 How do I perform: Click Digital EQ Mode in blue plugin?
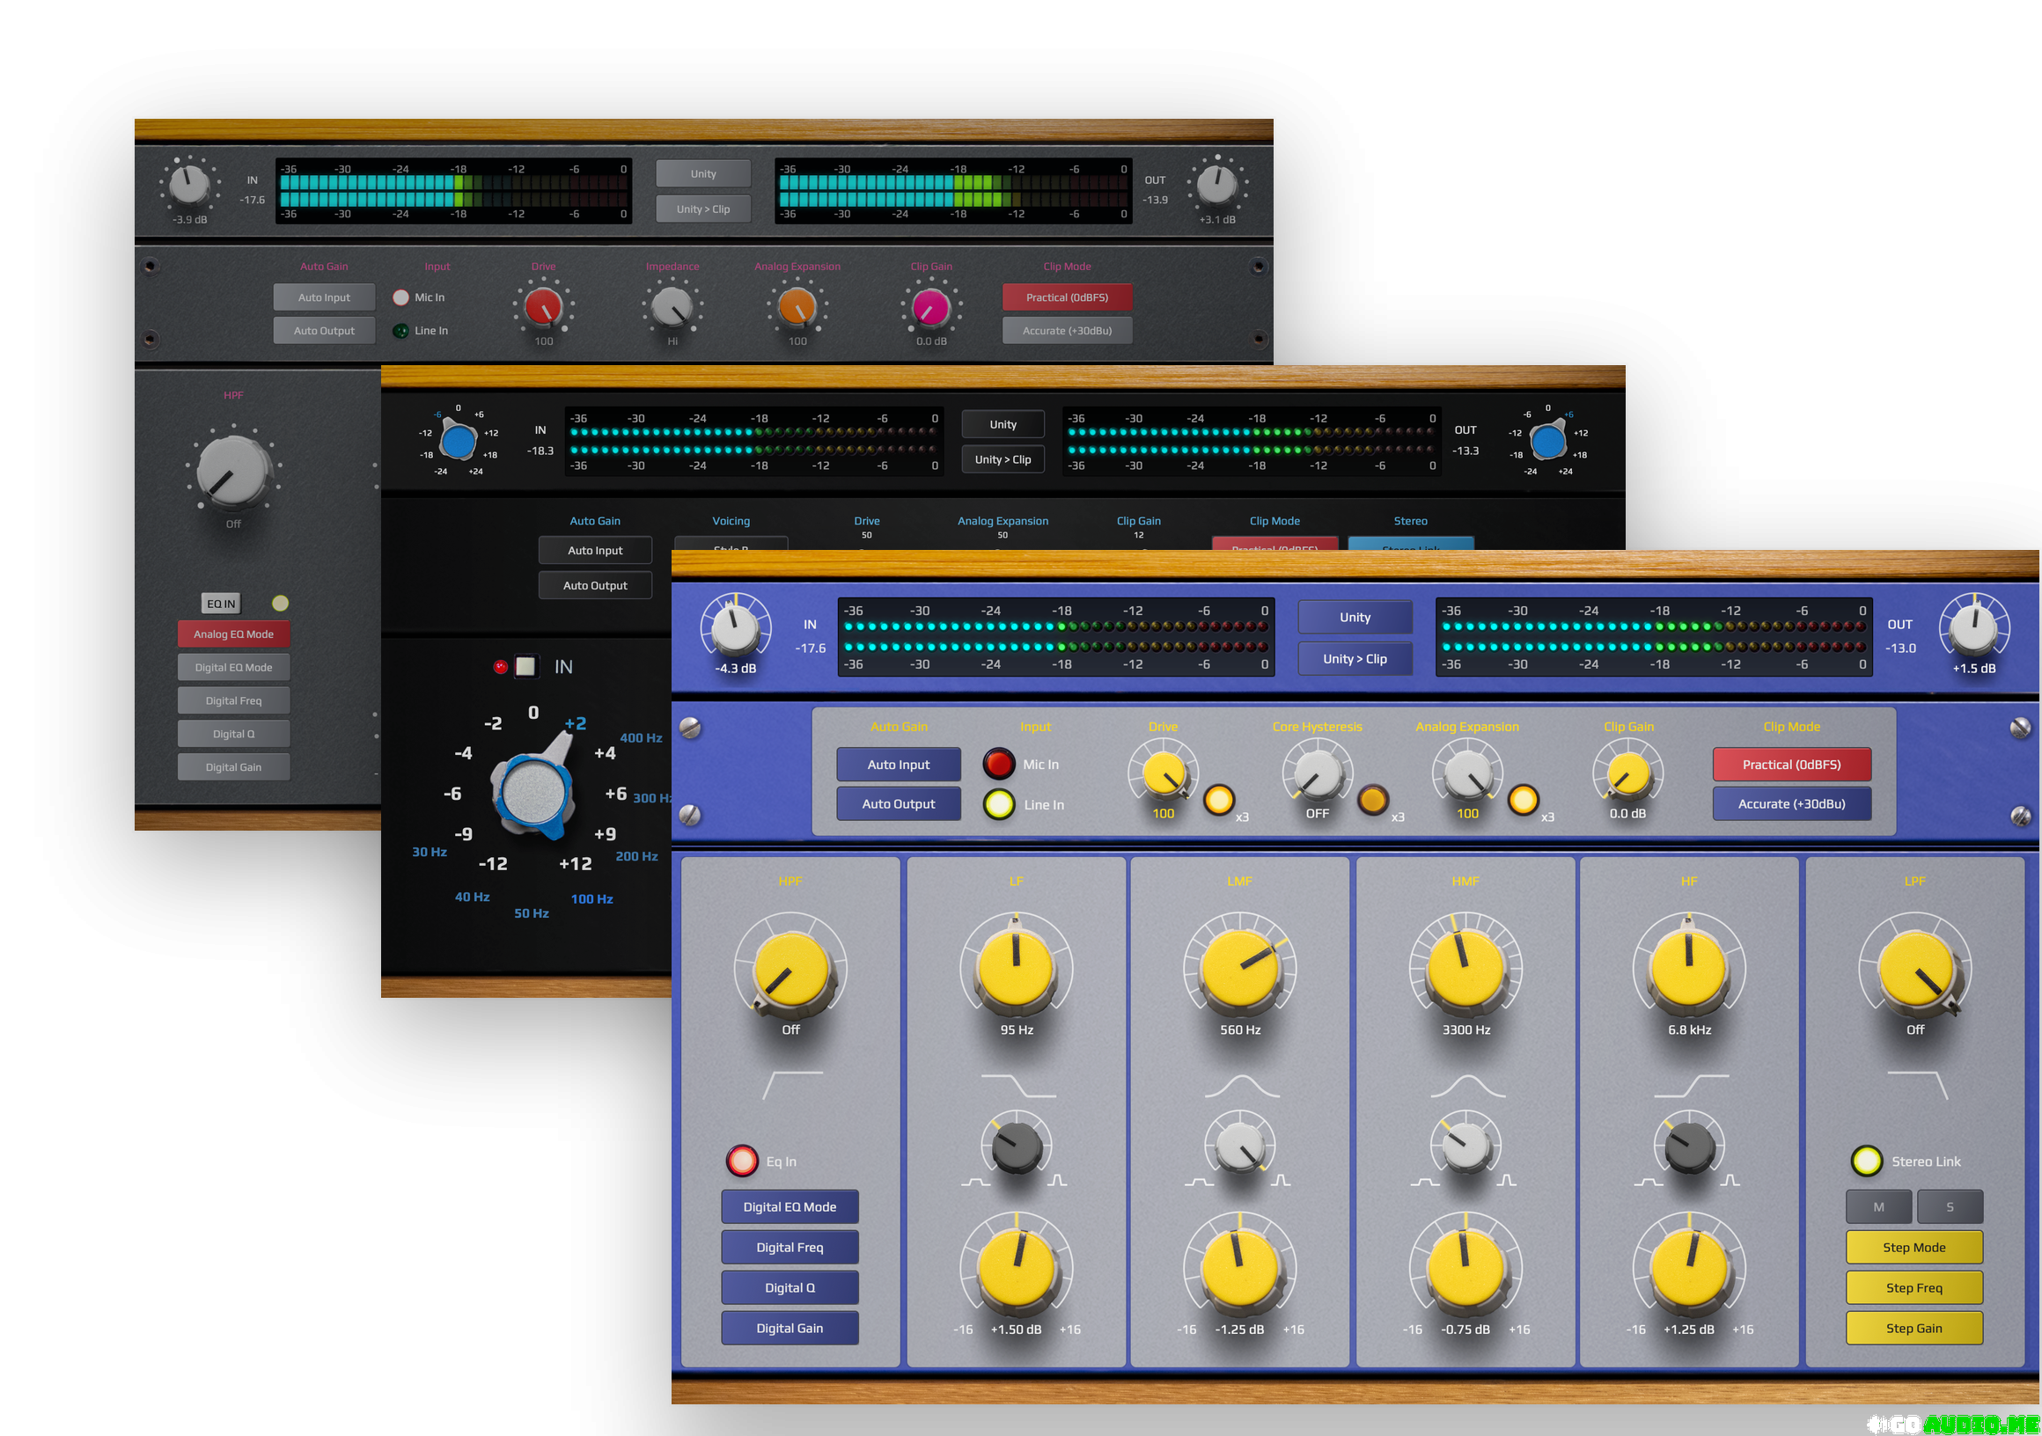(790, 1206)
